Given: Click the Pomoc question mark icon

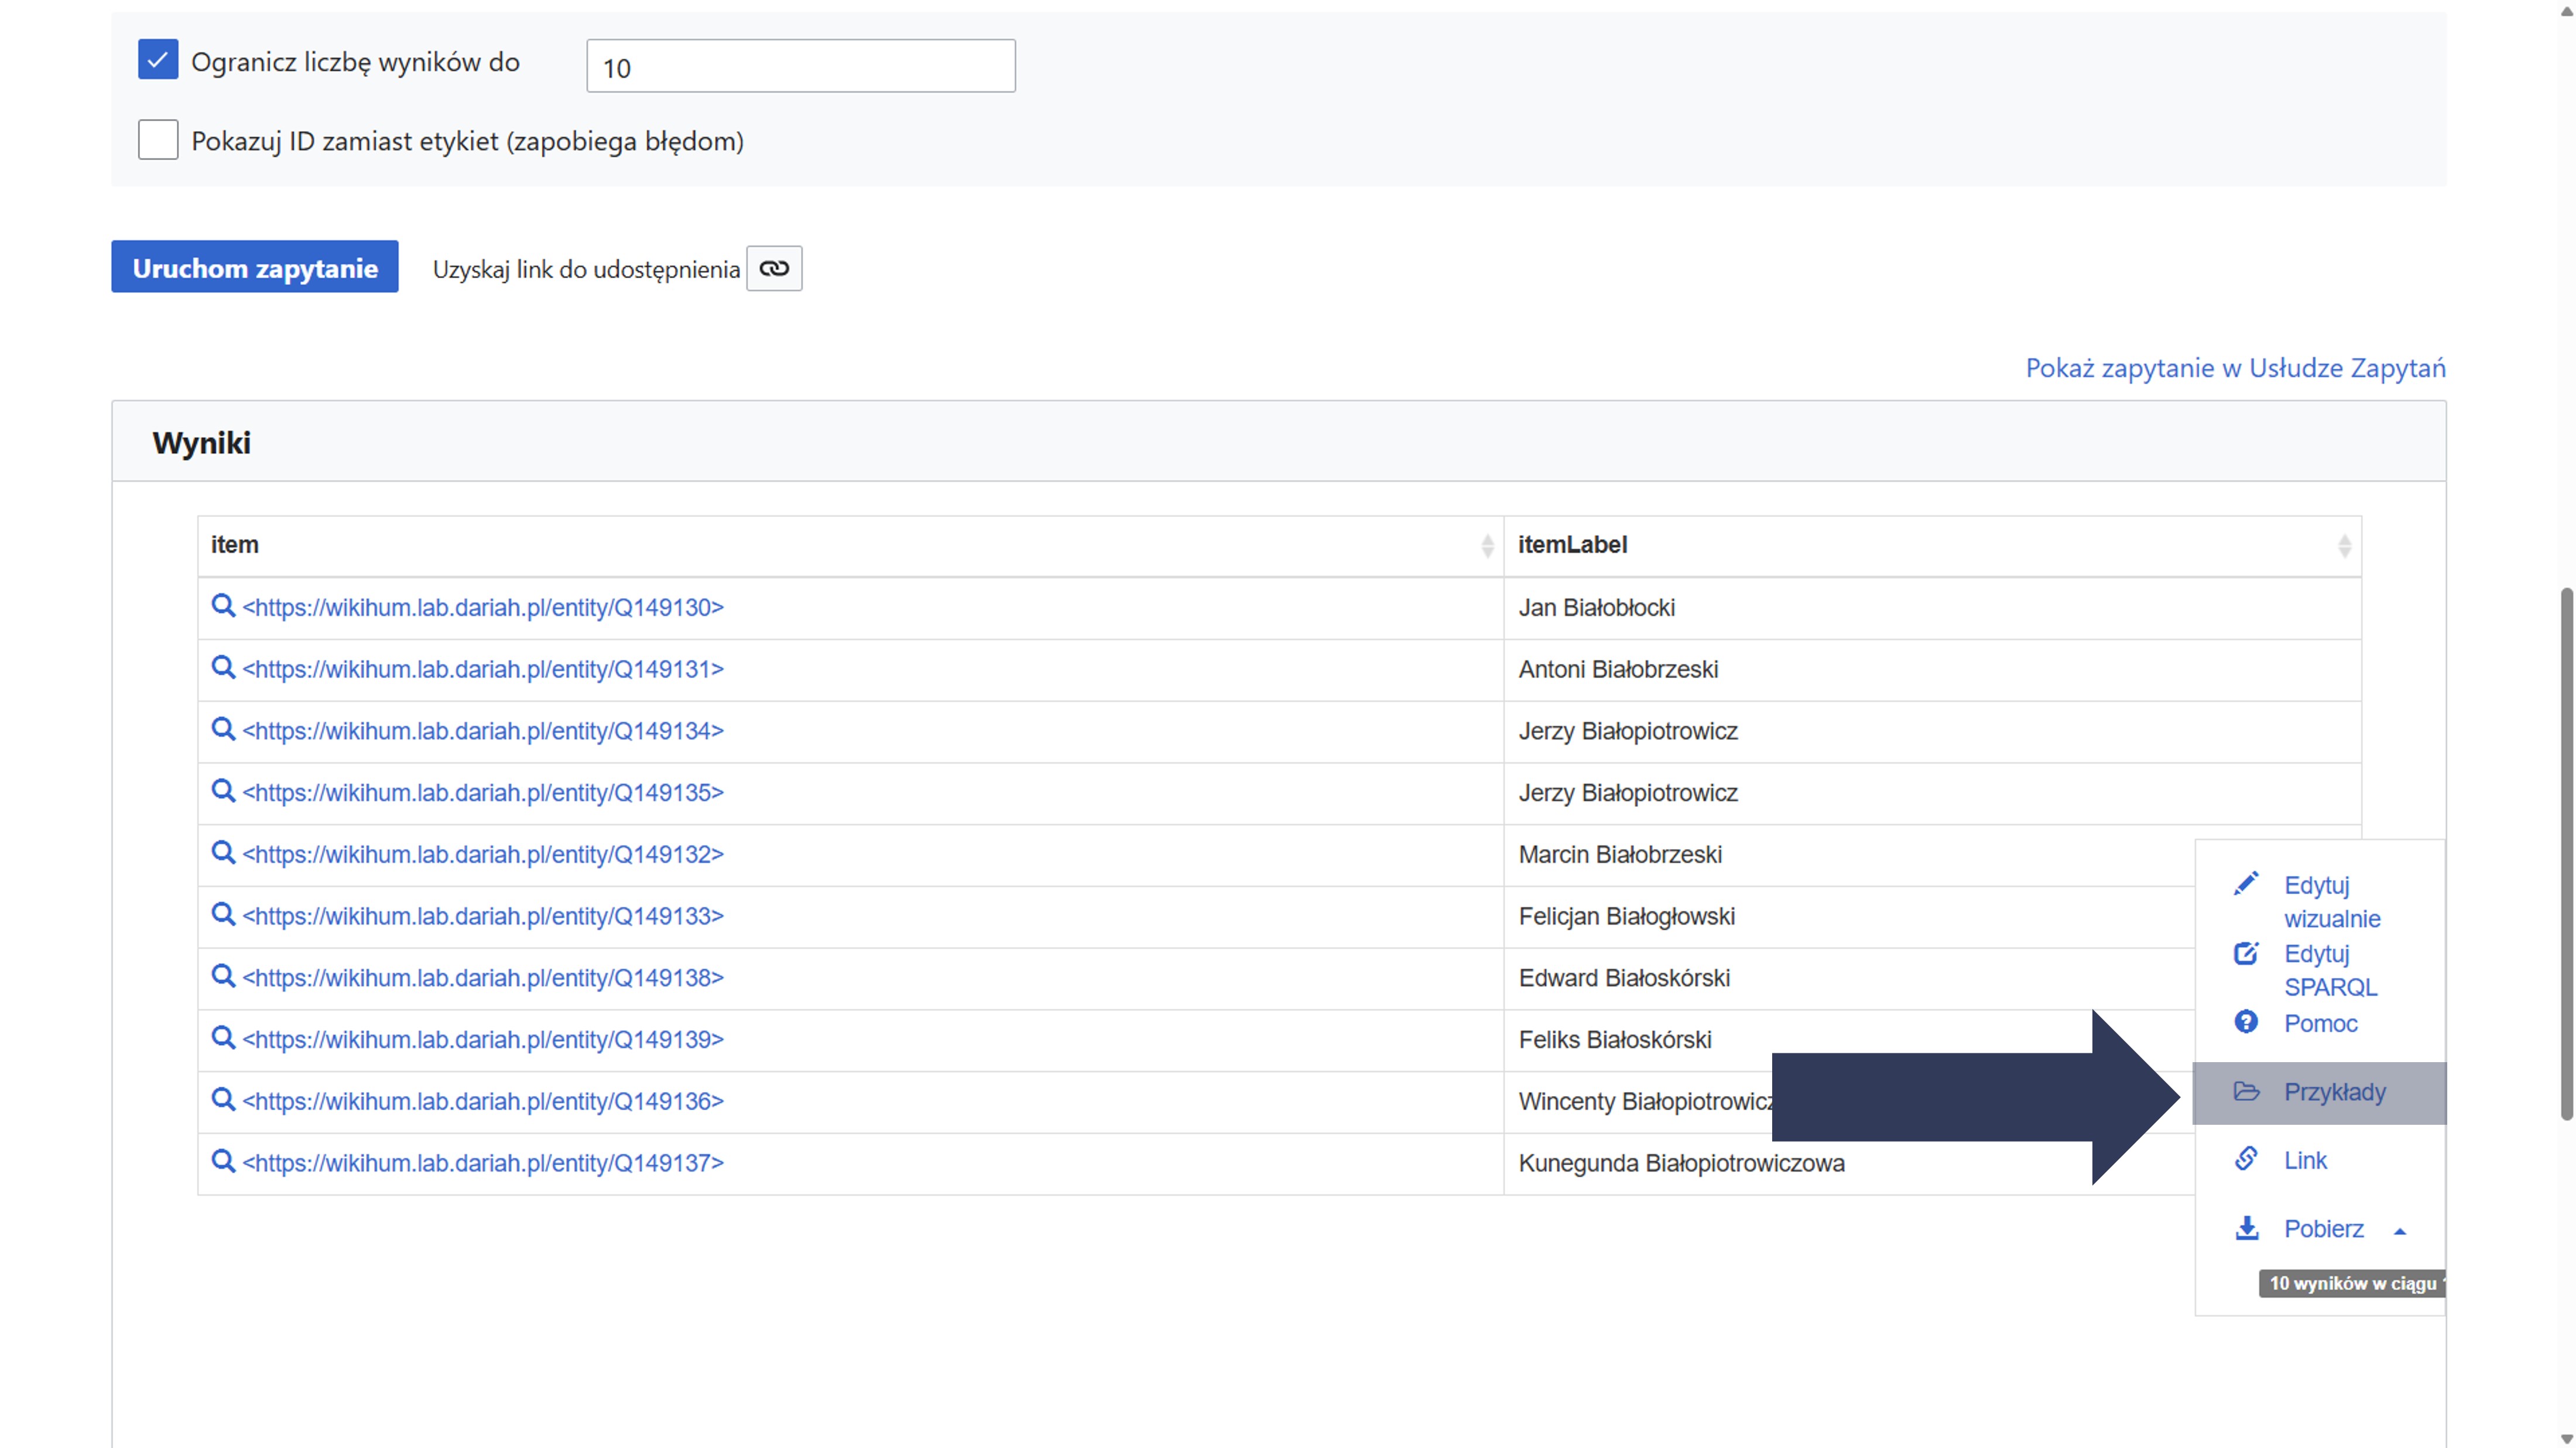Looking at the screenshot, I should click(2246, 1022).
